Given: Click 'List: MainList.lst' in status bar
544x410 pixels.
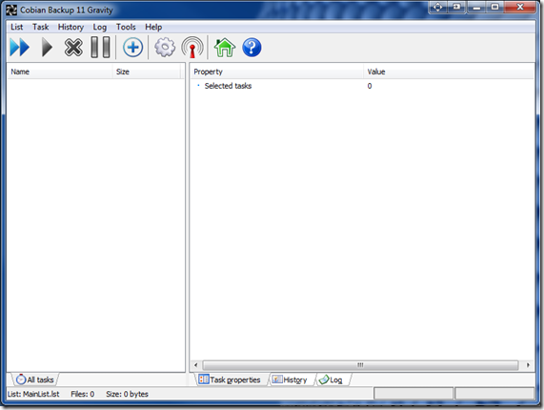Looking at the screenshot, I should click(x=33, y=394).
